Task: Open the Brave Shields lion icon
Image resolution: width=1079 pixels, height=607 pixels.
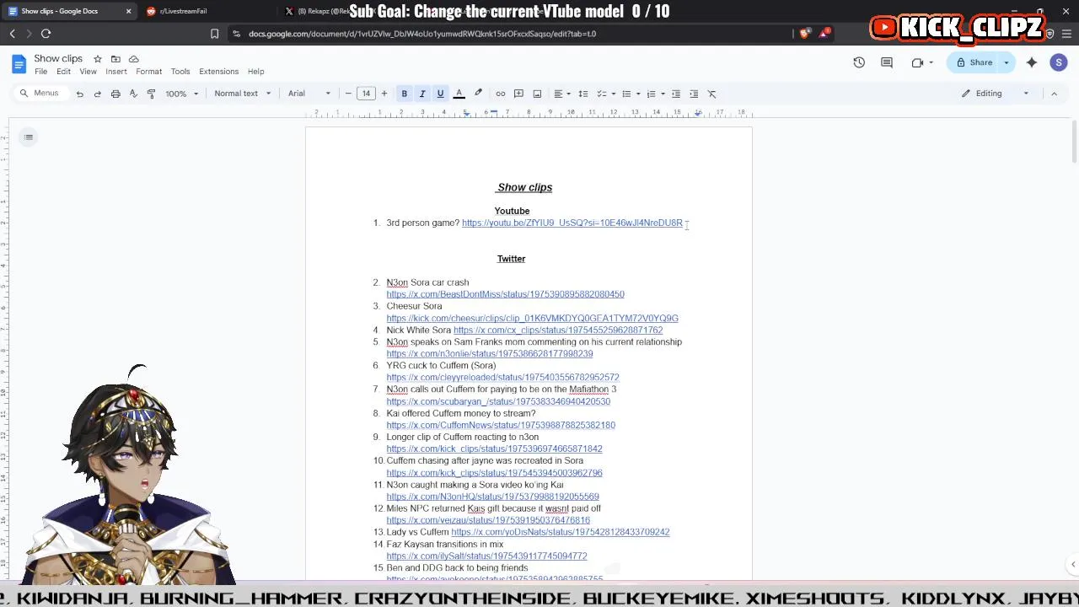Action: click(803, 34)
